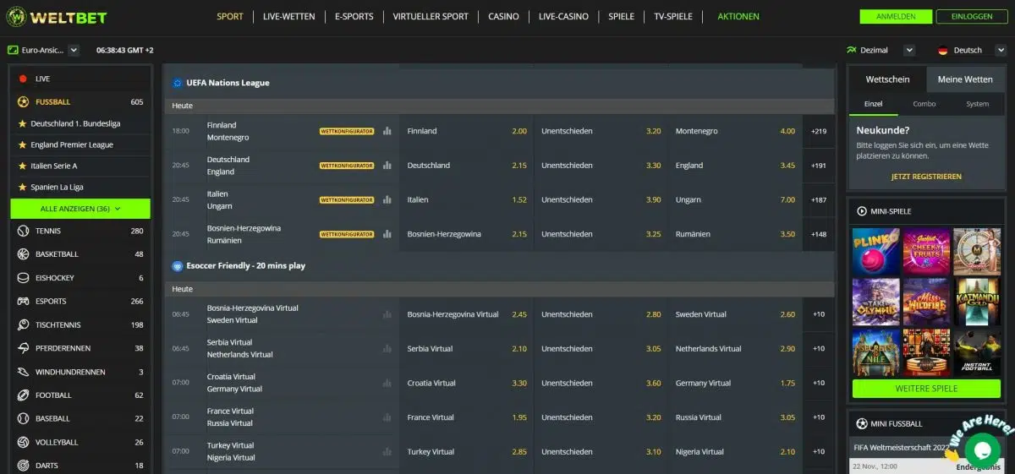Click the Mini-Spiele play icon
Image resolution: width=1015 pixels, height=474 pixels.
point(862,211)
